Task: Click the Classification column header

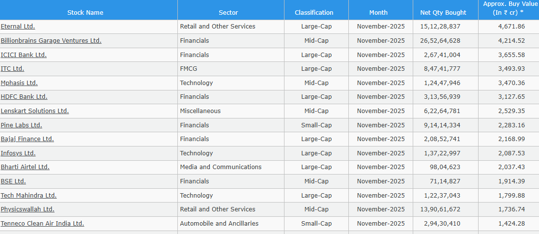Action: tap(314, 13)
